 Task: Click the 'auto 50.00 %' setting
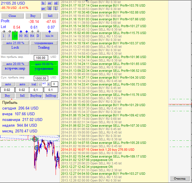tap(44, 64)
